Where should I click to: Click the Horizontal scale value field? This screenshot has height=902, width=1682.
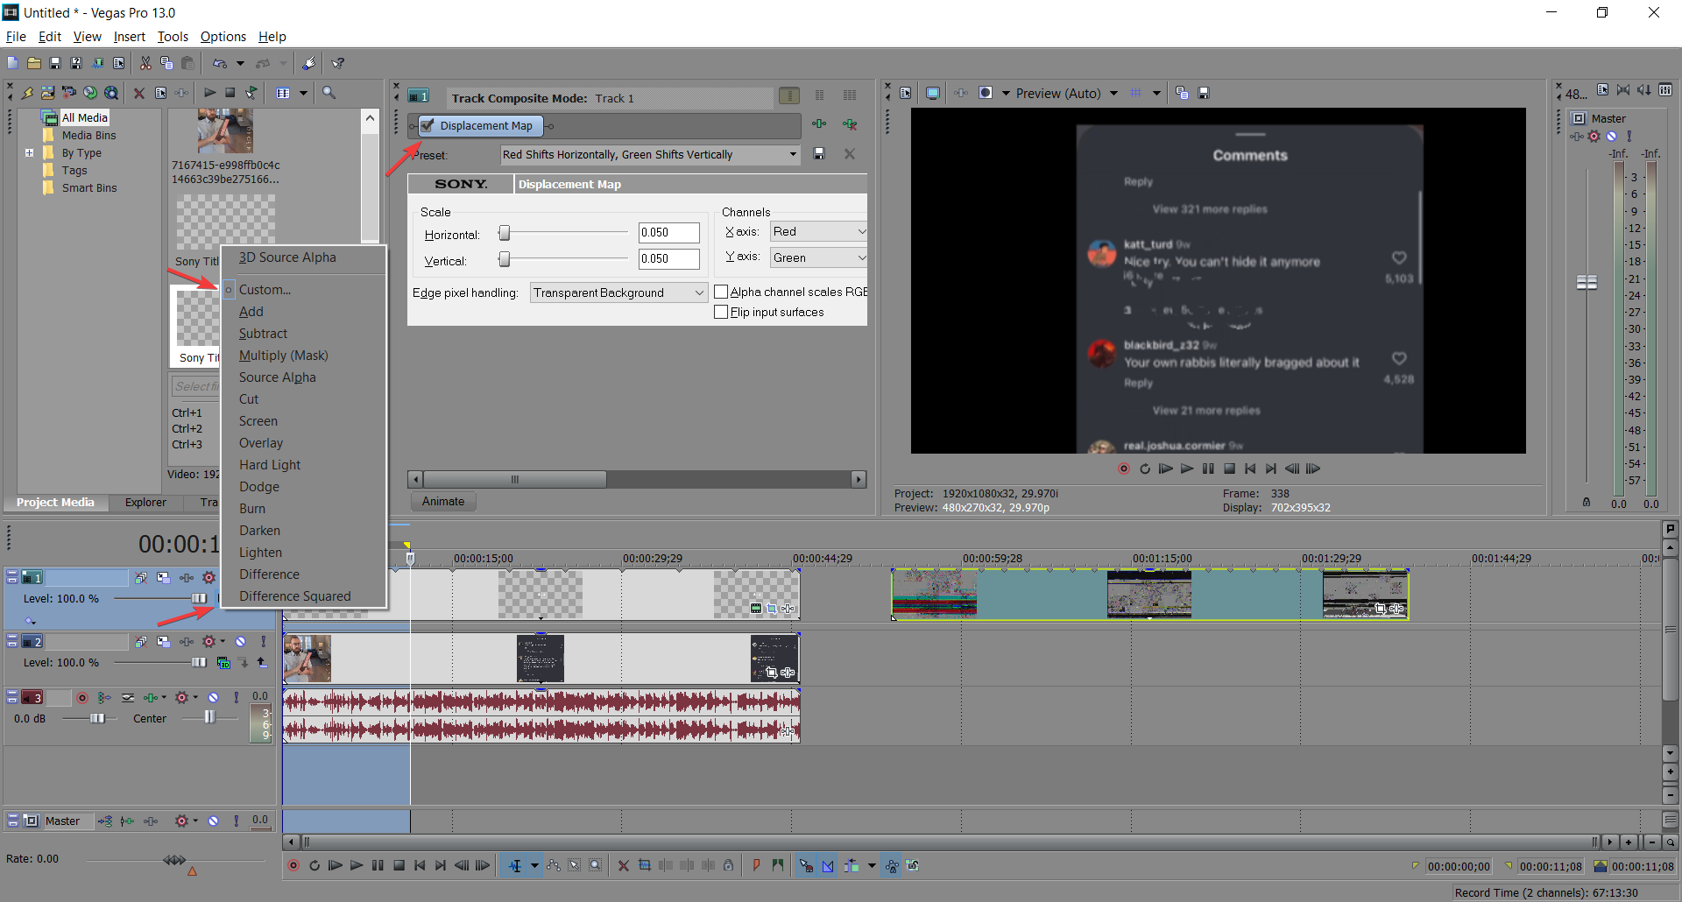coord(668,232)
